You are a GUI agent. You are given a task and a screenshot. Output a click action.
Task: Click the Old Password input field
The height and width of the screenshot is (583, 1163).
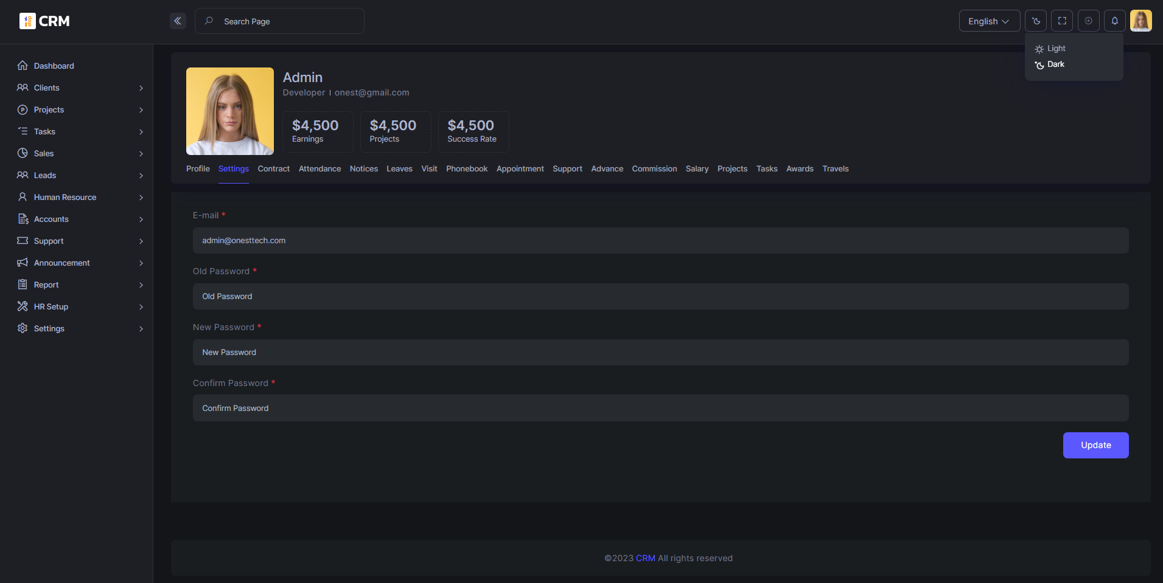click(660, 297)
